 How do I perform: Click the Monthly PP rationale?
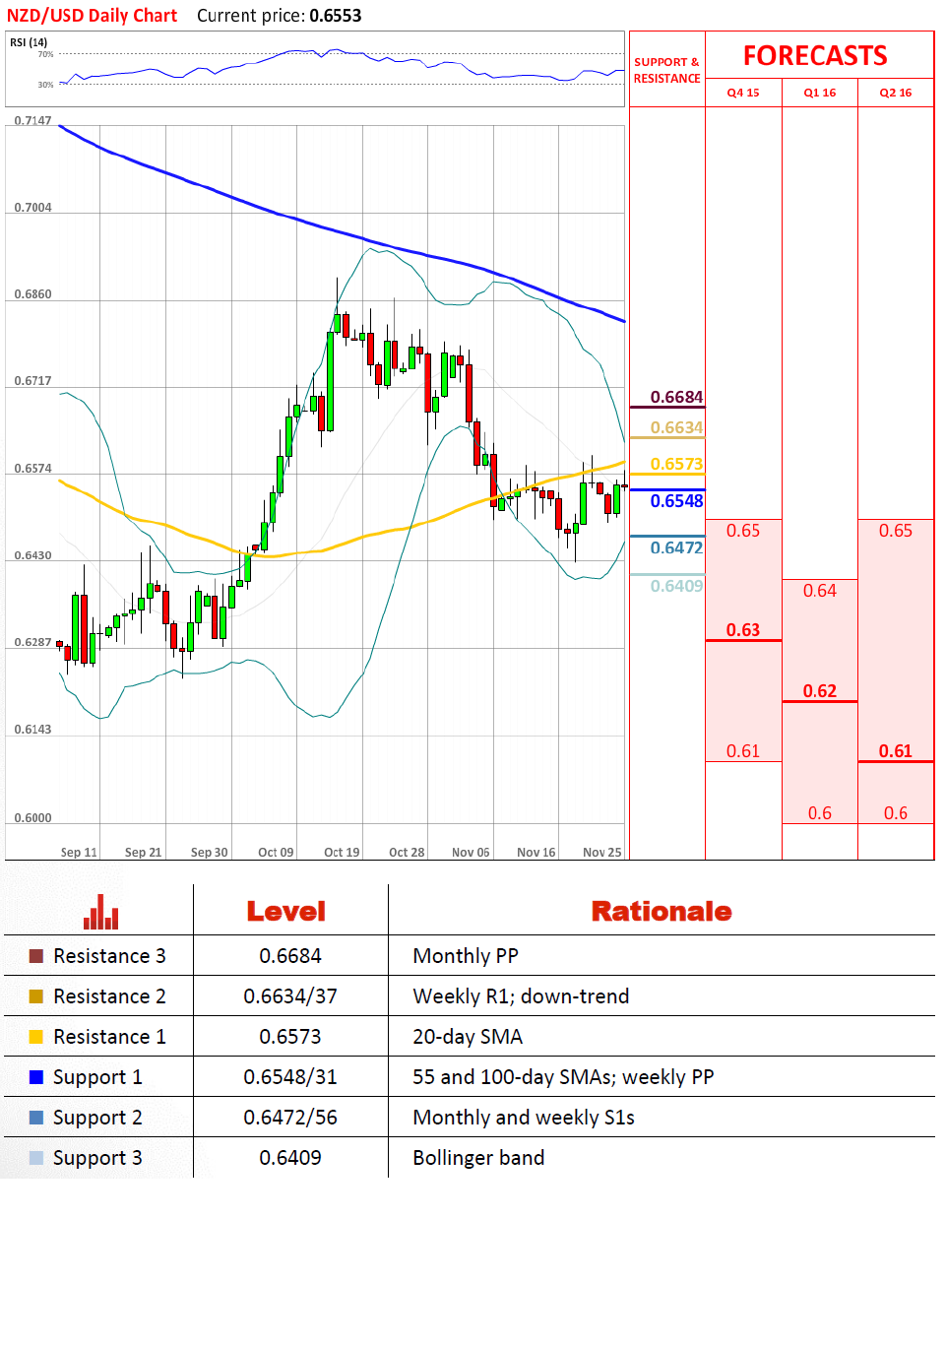click(466, 956)
